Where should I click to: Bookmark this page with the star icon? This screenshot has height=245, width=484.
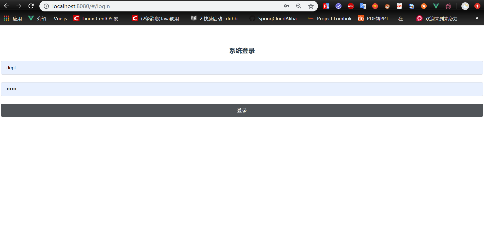311,6
